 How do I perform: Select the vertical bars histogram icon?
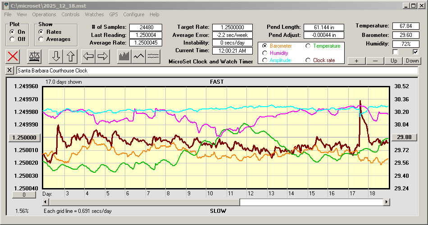pos(124,56)
